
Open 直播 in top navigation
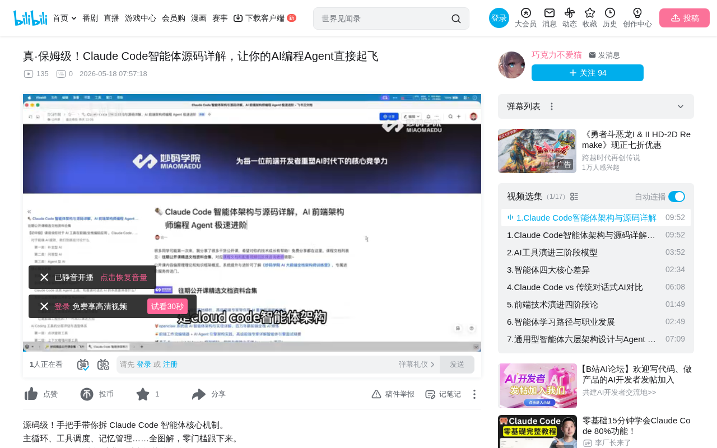(111, 18)
